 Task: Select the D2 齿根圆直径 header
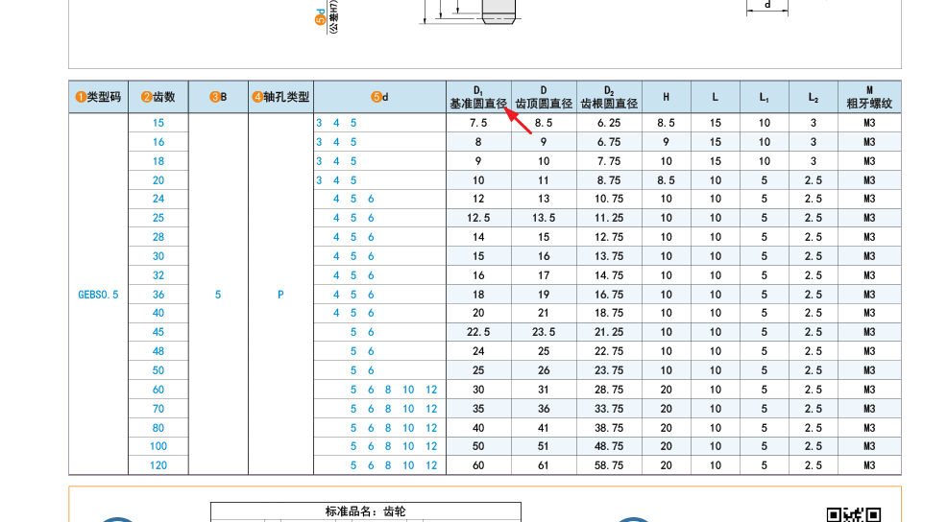click(609, 97)
